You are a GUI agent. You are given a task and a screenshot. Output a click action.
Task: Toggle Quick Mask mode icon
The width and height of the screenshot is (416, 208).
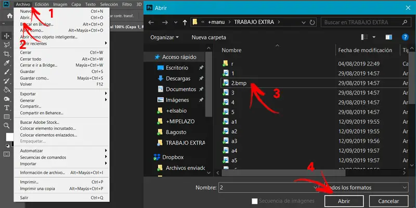[7, 154]
